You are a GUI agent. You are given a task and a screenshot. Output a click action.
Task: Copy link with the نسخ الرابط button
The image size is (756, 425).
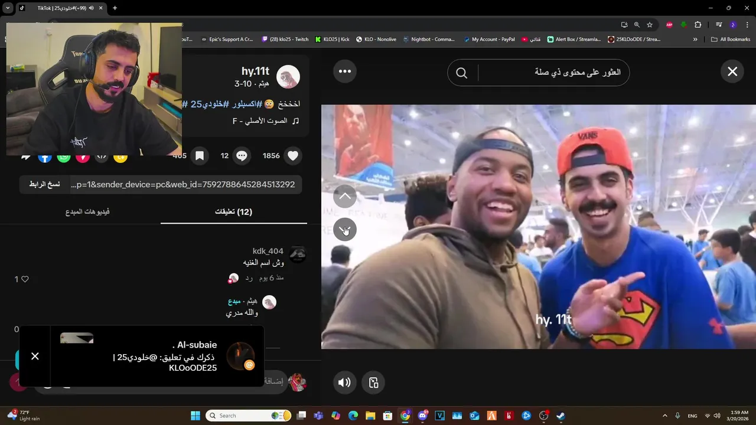(x=44, y=184)
